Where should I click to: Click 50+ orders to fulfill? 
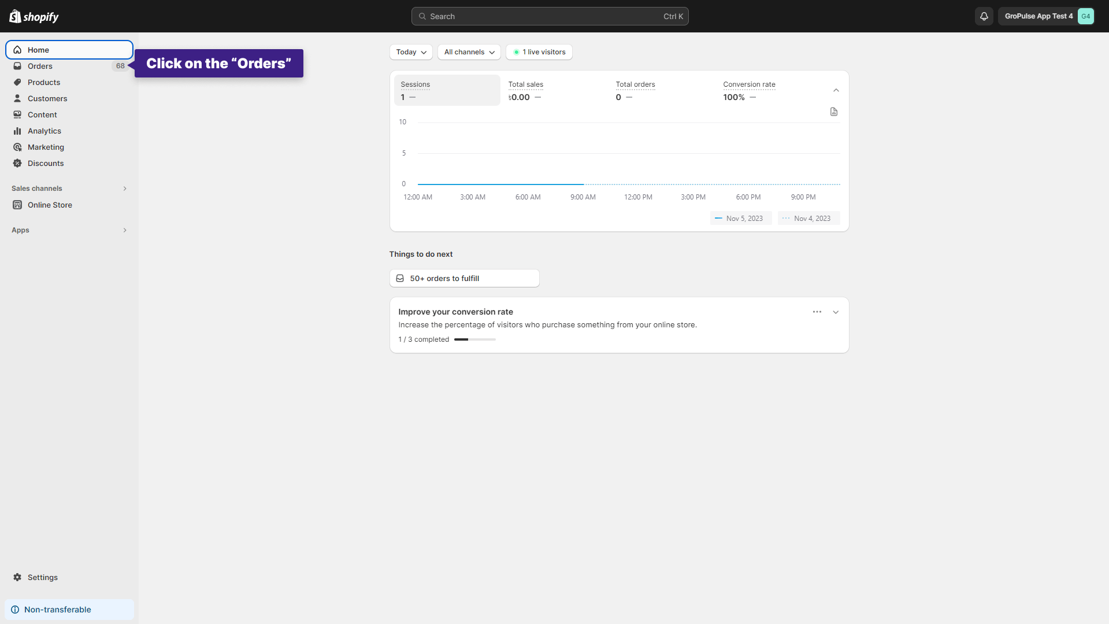(464, 278)
